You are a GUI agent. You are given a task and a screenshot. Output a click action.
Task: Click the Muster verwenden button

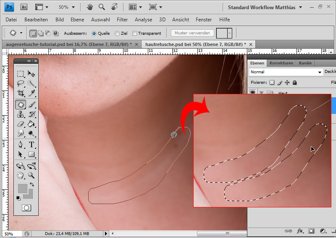pos(192,33)
